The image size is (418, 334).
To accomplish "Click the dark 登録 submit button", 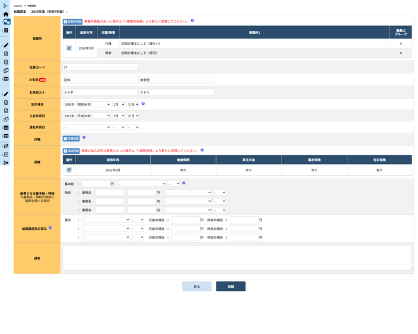I will click(x=231, y=287).
